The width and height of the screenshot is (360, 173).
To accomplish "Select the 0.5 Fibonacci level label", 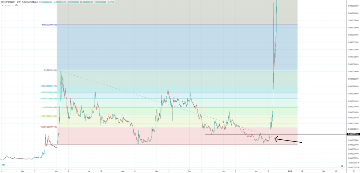I will [x=49, y=107].
